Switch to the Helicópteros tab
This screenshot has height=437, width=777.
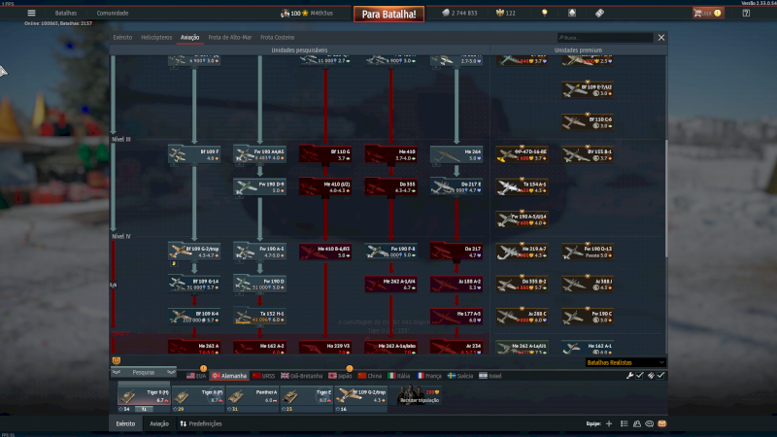point(156,37)
